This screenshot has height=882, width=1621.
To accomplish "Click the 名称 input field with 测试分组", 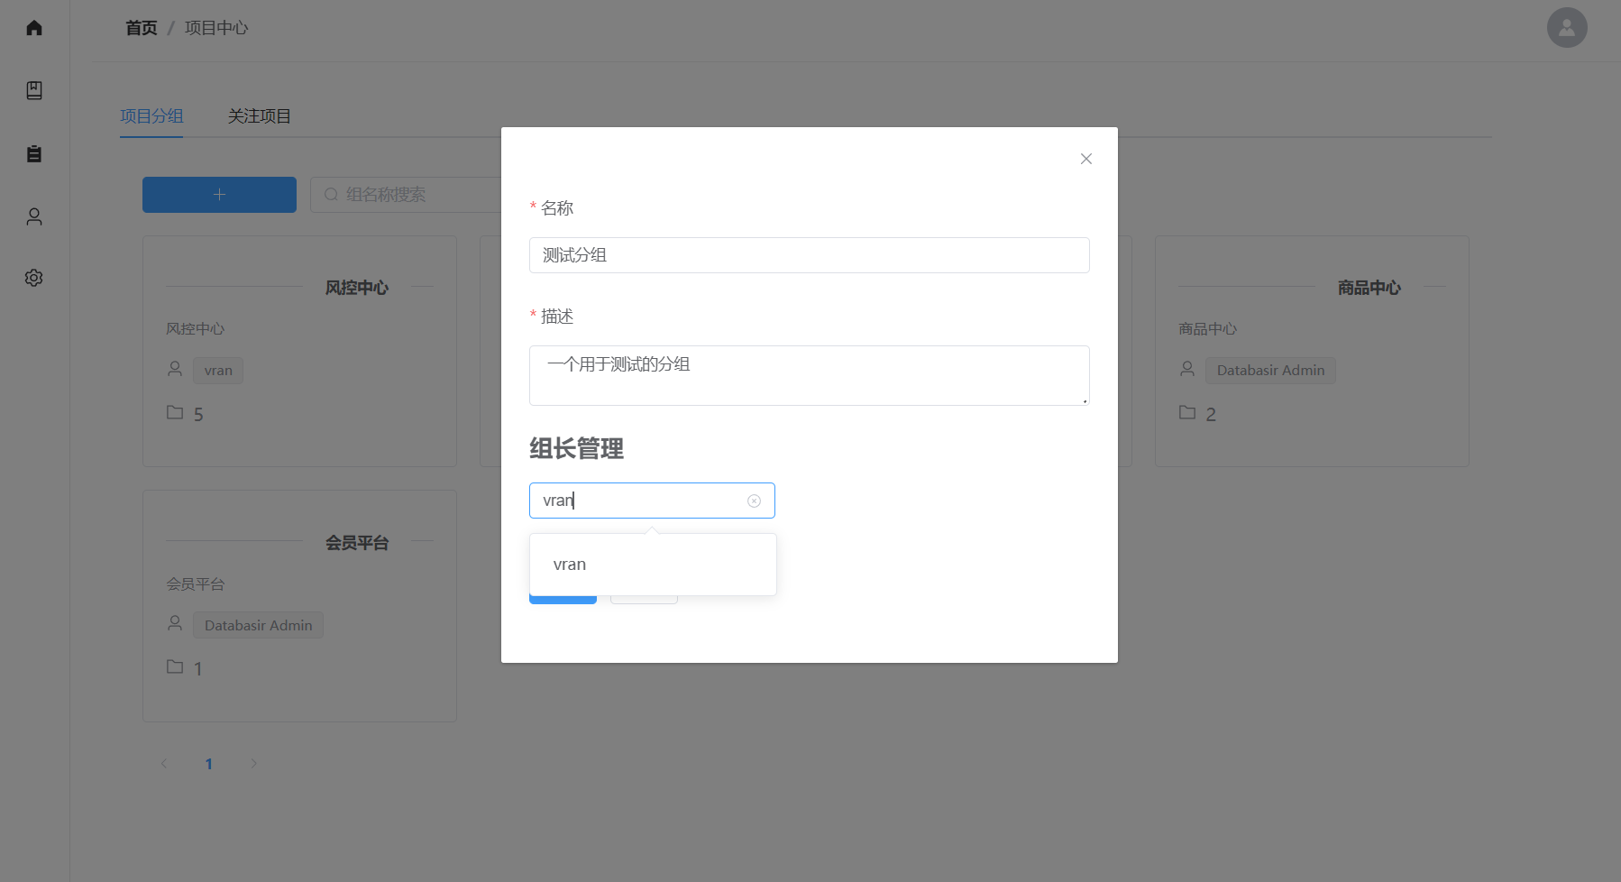I will (x=809, y=255).
